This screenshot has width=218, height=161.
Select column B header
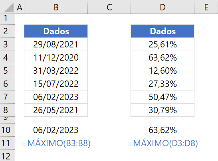(x=56, y=7)
